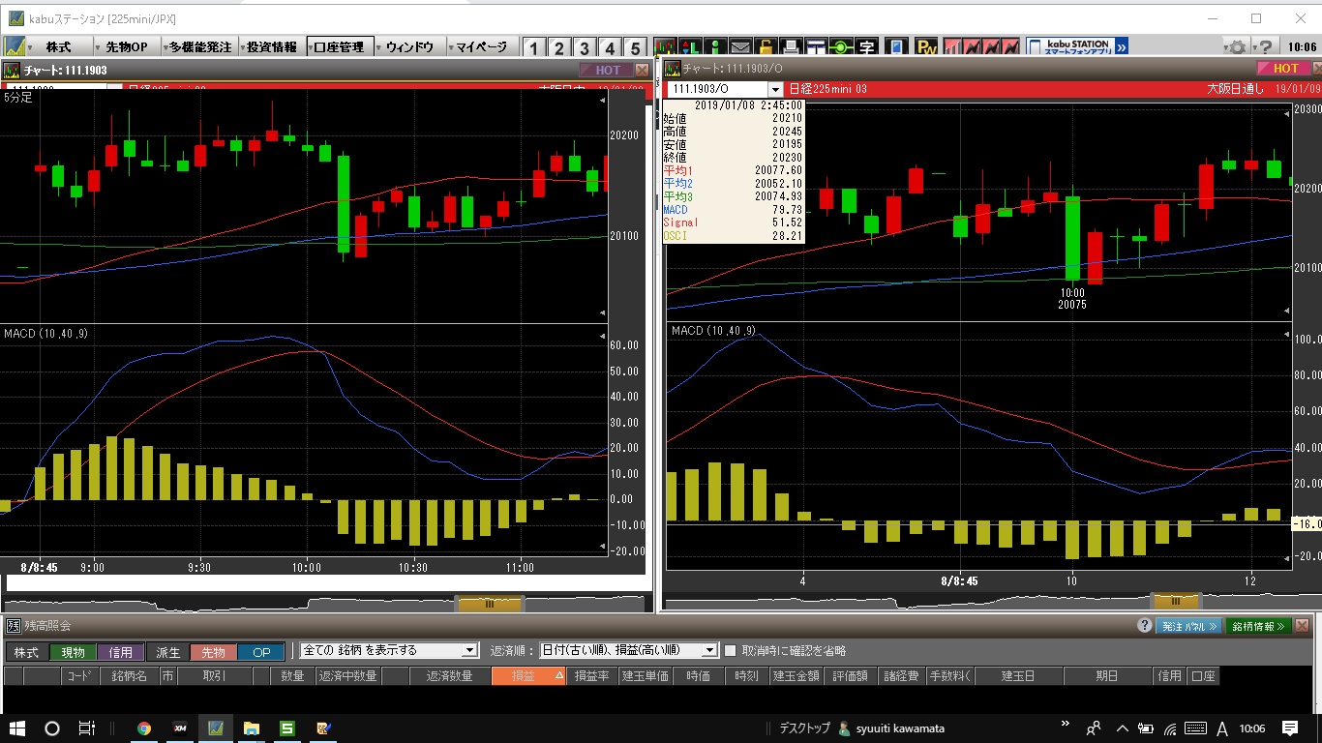The image size is (1322, 743).
Task: Open the question mark help menu
Action: (x=1266, y=46)
